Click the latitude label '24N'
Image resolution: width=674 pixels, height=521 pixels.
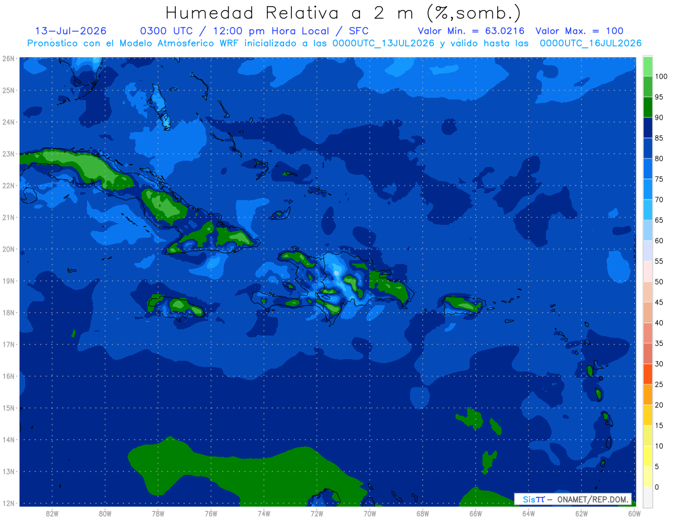point(8,122)
